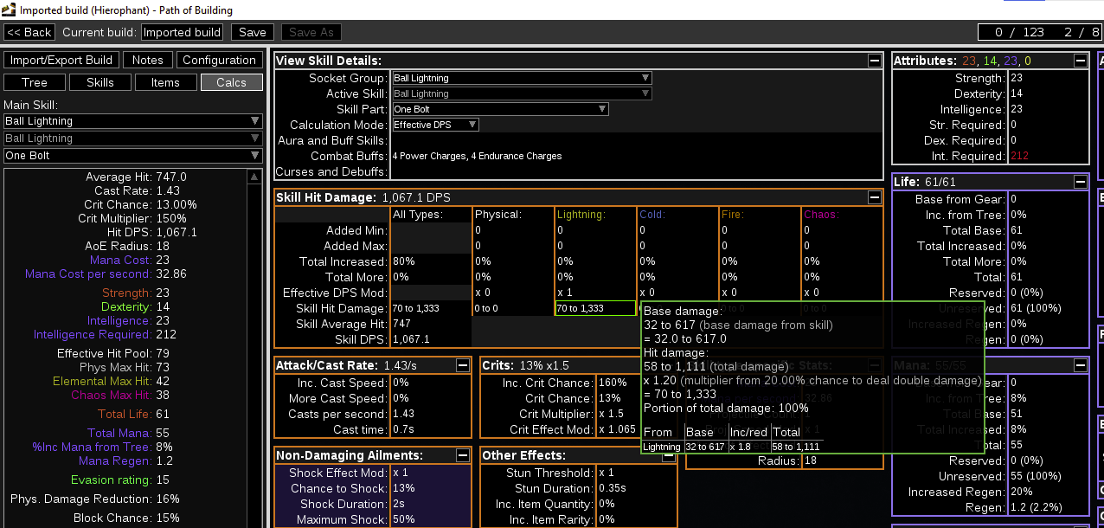Click the Strength attribute value 23
Image resolution: width=1104 pixels, height=528 pixels.
click(1017, 78)
